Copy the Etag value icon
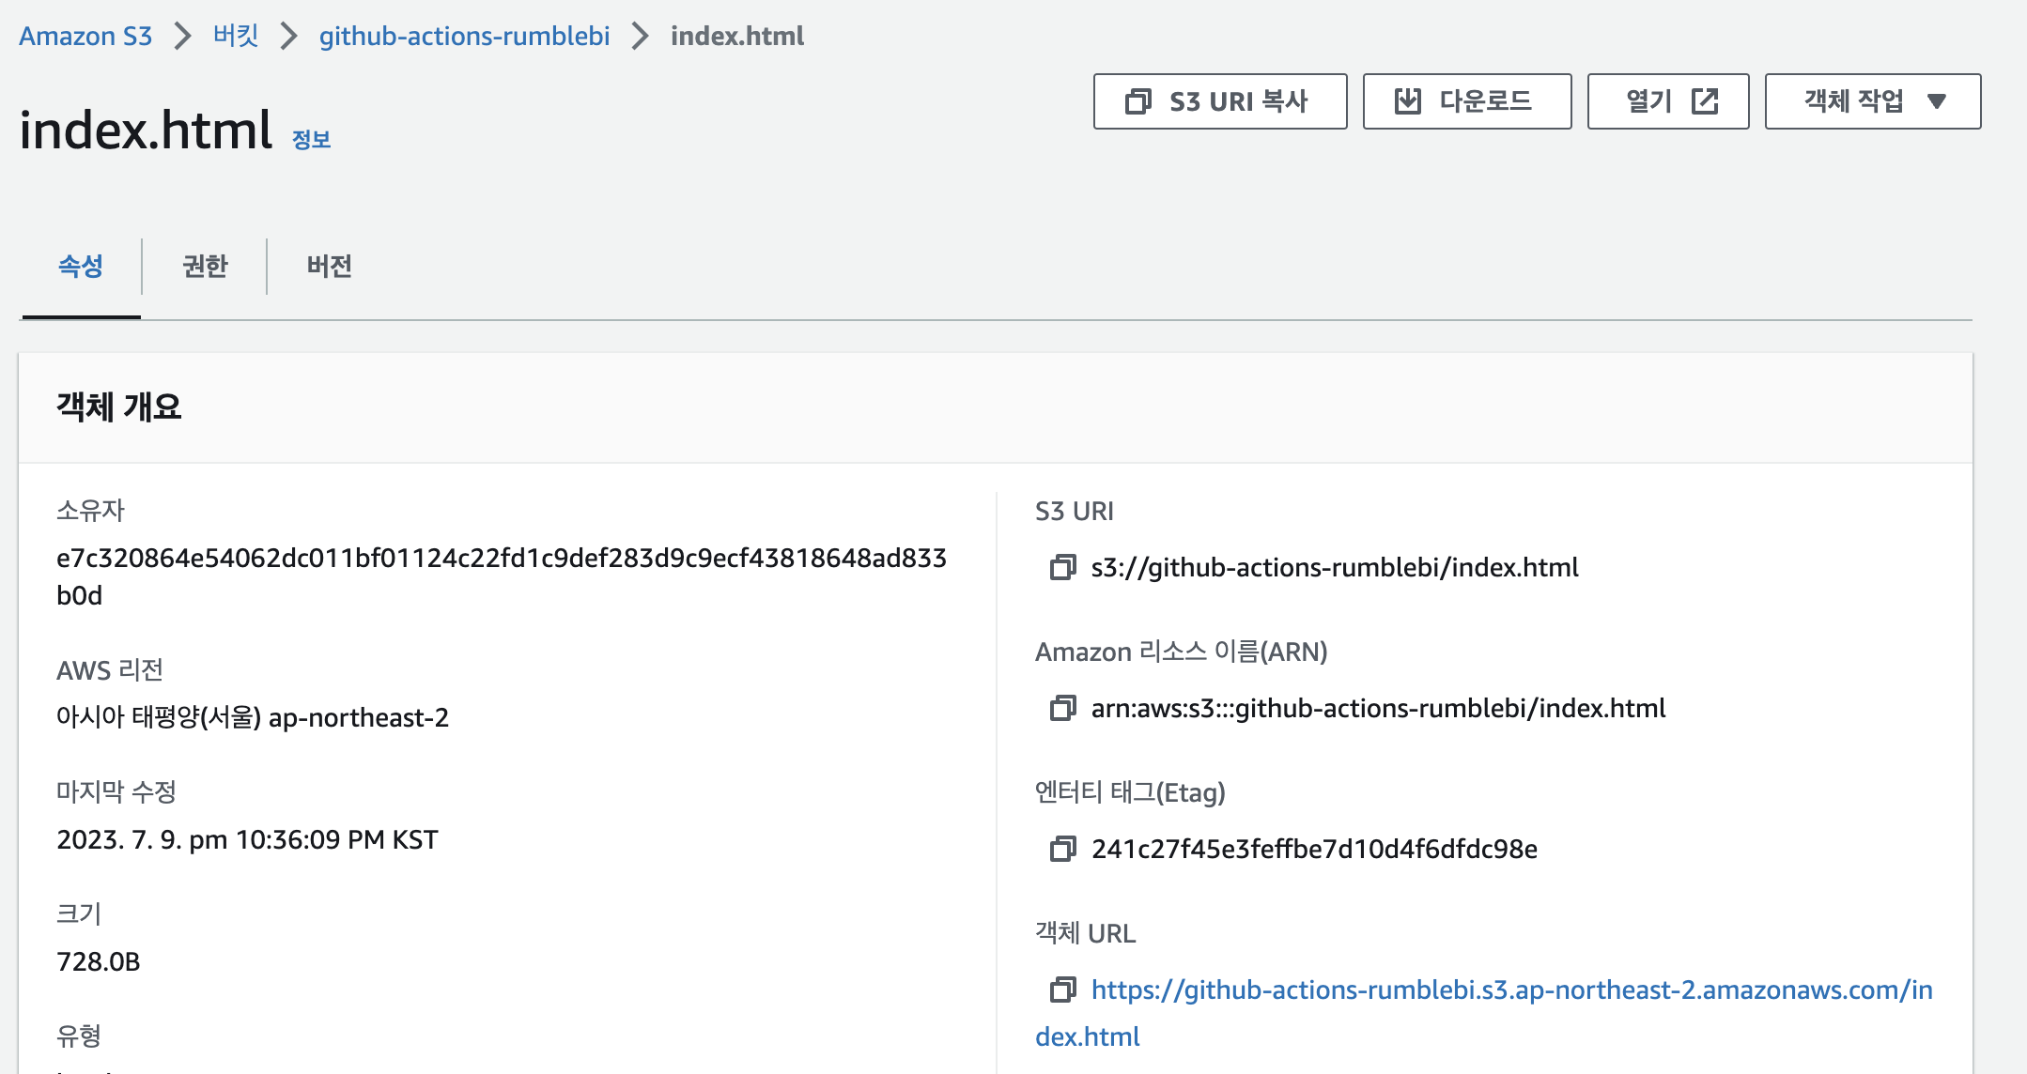Viewport: 2027px width, 1074px height. click(1062, 849)
